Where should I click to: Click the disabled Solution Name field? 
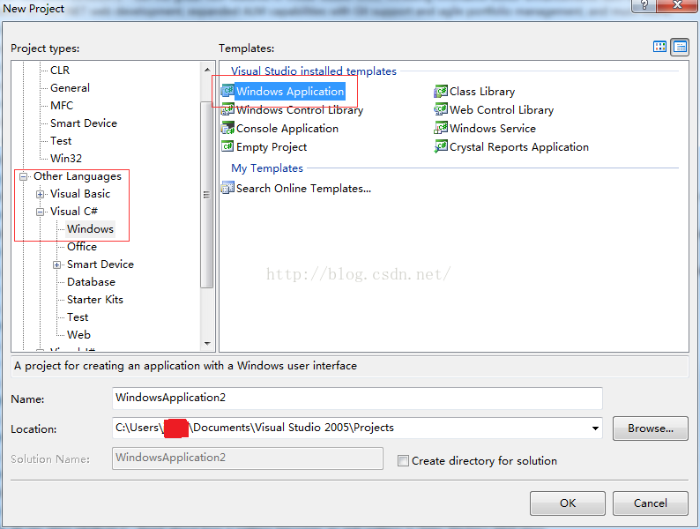(x=248, y=458)
